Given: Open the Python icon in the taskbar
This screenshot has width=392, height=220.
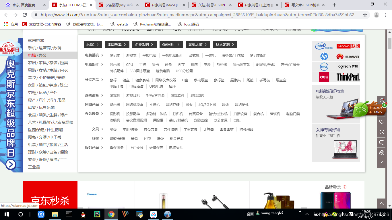Looking at the screenshot, I should pyautogui.click(x=139, y=214).
